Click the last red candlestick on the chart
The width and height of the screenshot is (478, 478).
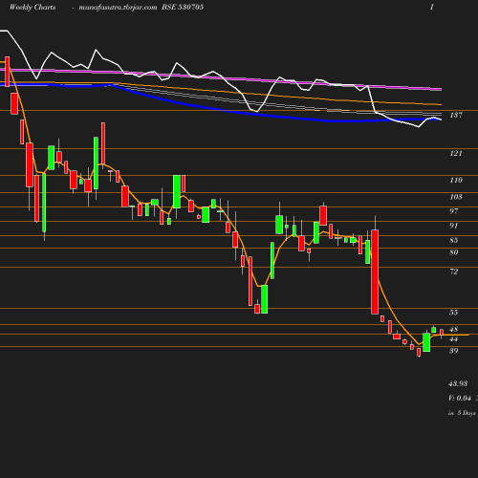coord(442,333)
